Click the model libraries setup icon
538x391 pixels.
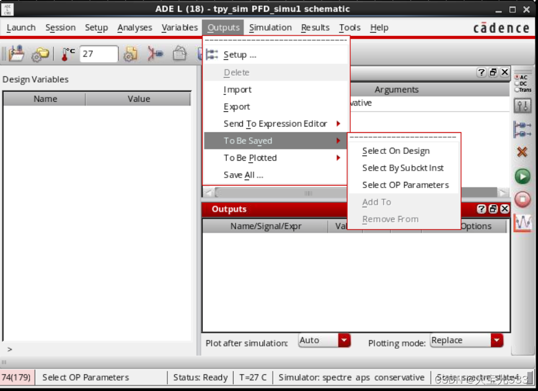[130, 54]
